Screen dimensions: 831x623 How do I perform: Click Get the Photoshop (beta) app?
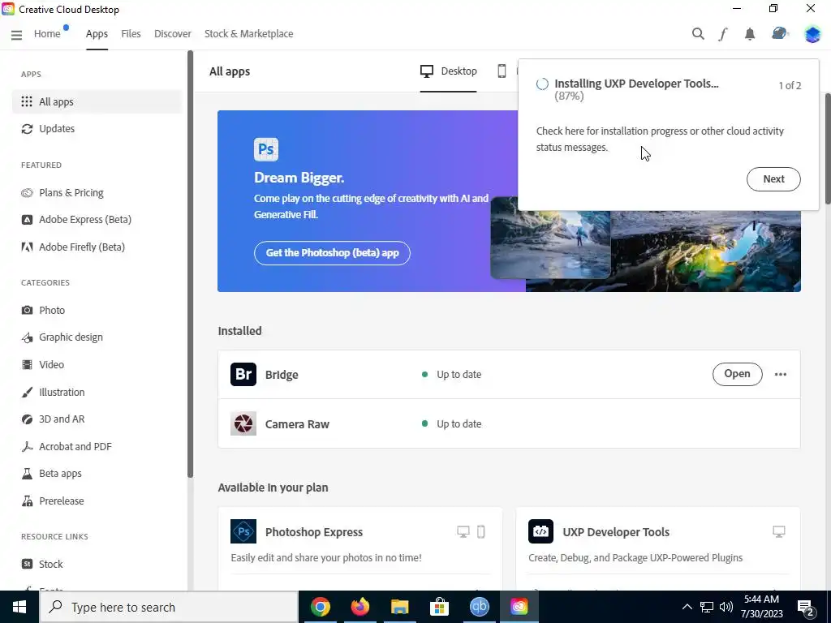pyautogui.click(x=332, y=253)
